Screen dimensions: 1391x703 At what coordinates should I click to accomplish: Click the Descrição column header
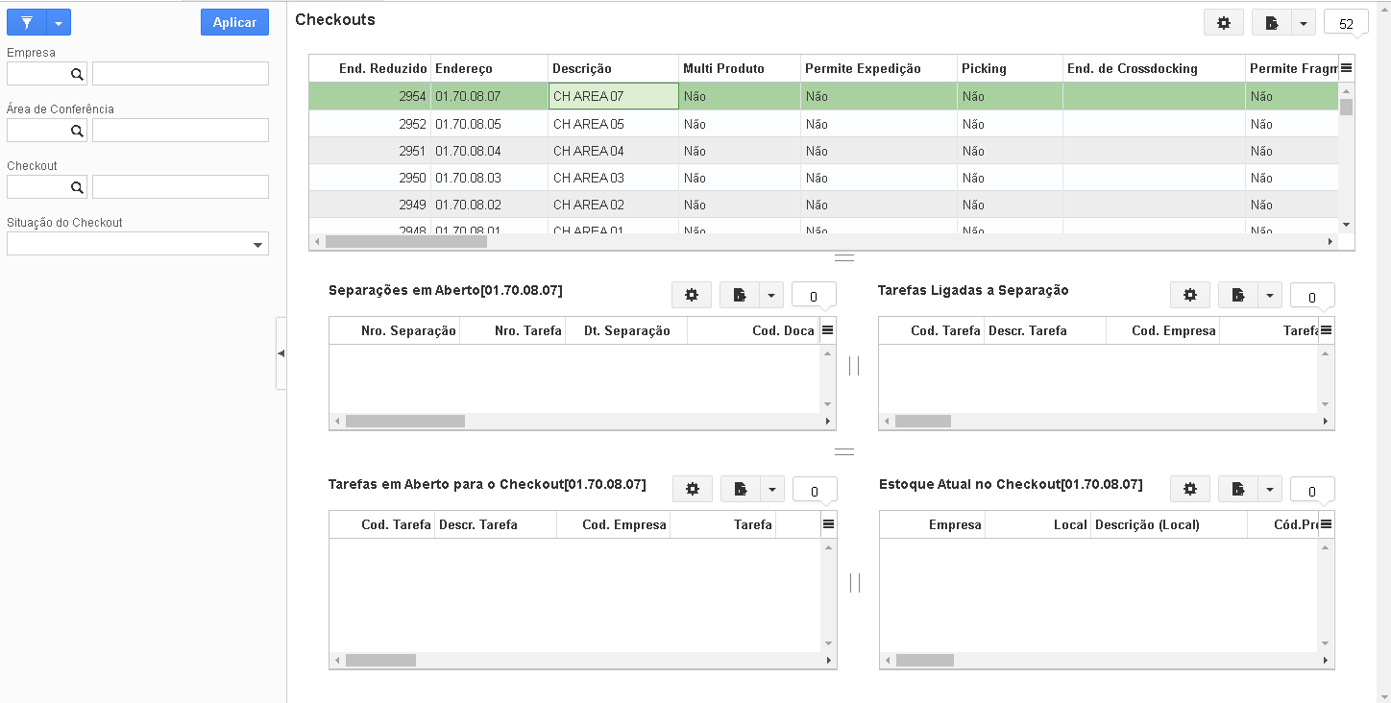(614, 68)
